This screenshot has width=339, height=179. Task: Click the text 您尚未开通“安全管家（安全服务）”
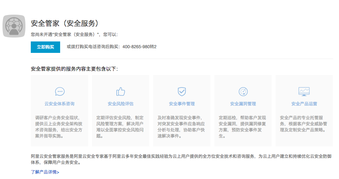(x=65, y=35)
